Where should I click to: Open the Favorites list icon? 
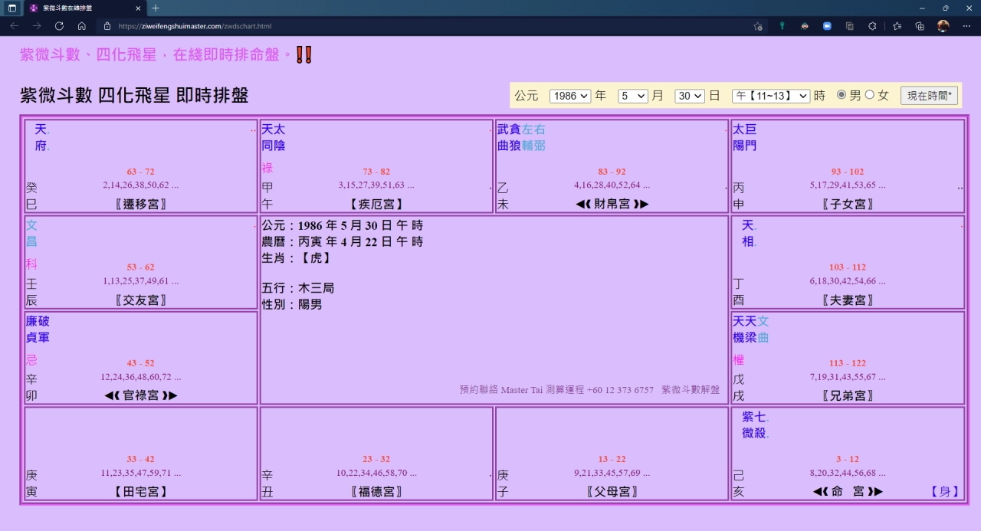click(x=897, y=26)
